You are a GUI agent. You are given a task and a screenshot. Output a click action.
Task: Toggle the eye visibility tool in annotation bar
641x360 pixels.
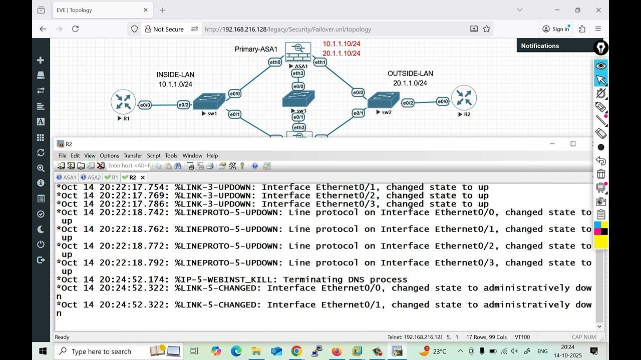601,66
